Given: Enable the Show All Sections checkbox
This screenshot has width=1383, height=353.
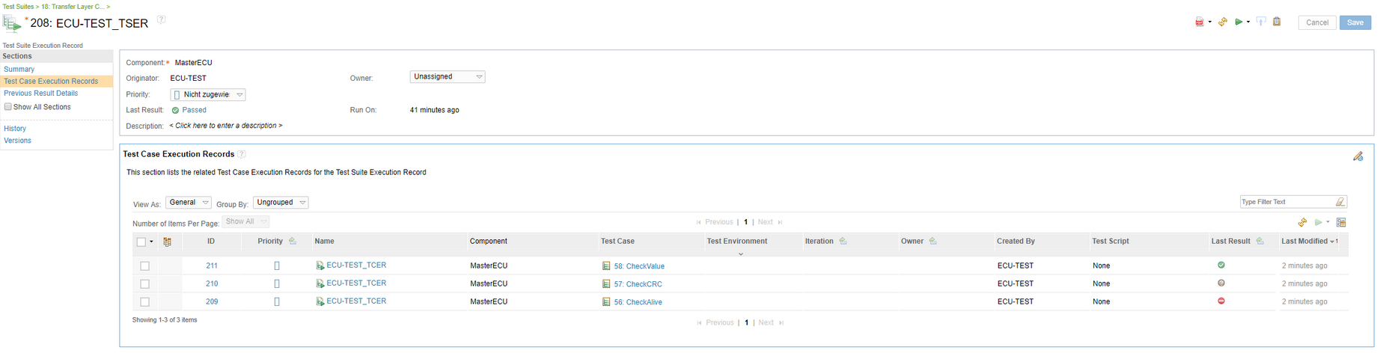Looking at the screenshot, I should [x=8, y=107].
